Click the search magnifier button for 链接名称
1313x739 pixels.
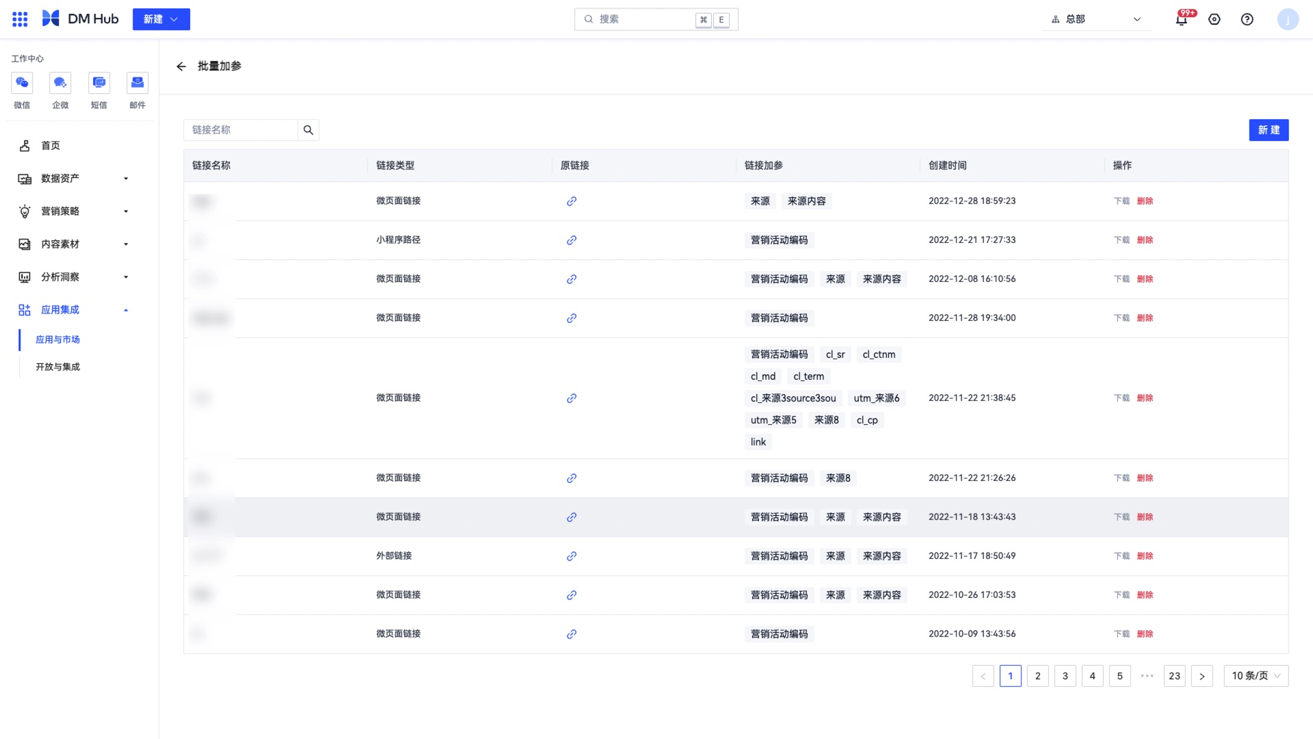coord(308,130)
